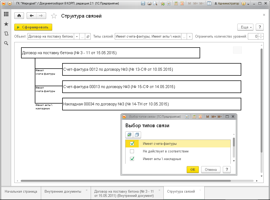Click the Сформировать button
270x200 pixels.
pyautogui.click(x=33, y=27)
